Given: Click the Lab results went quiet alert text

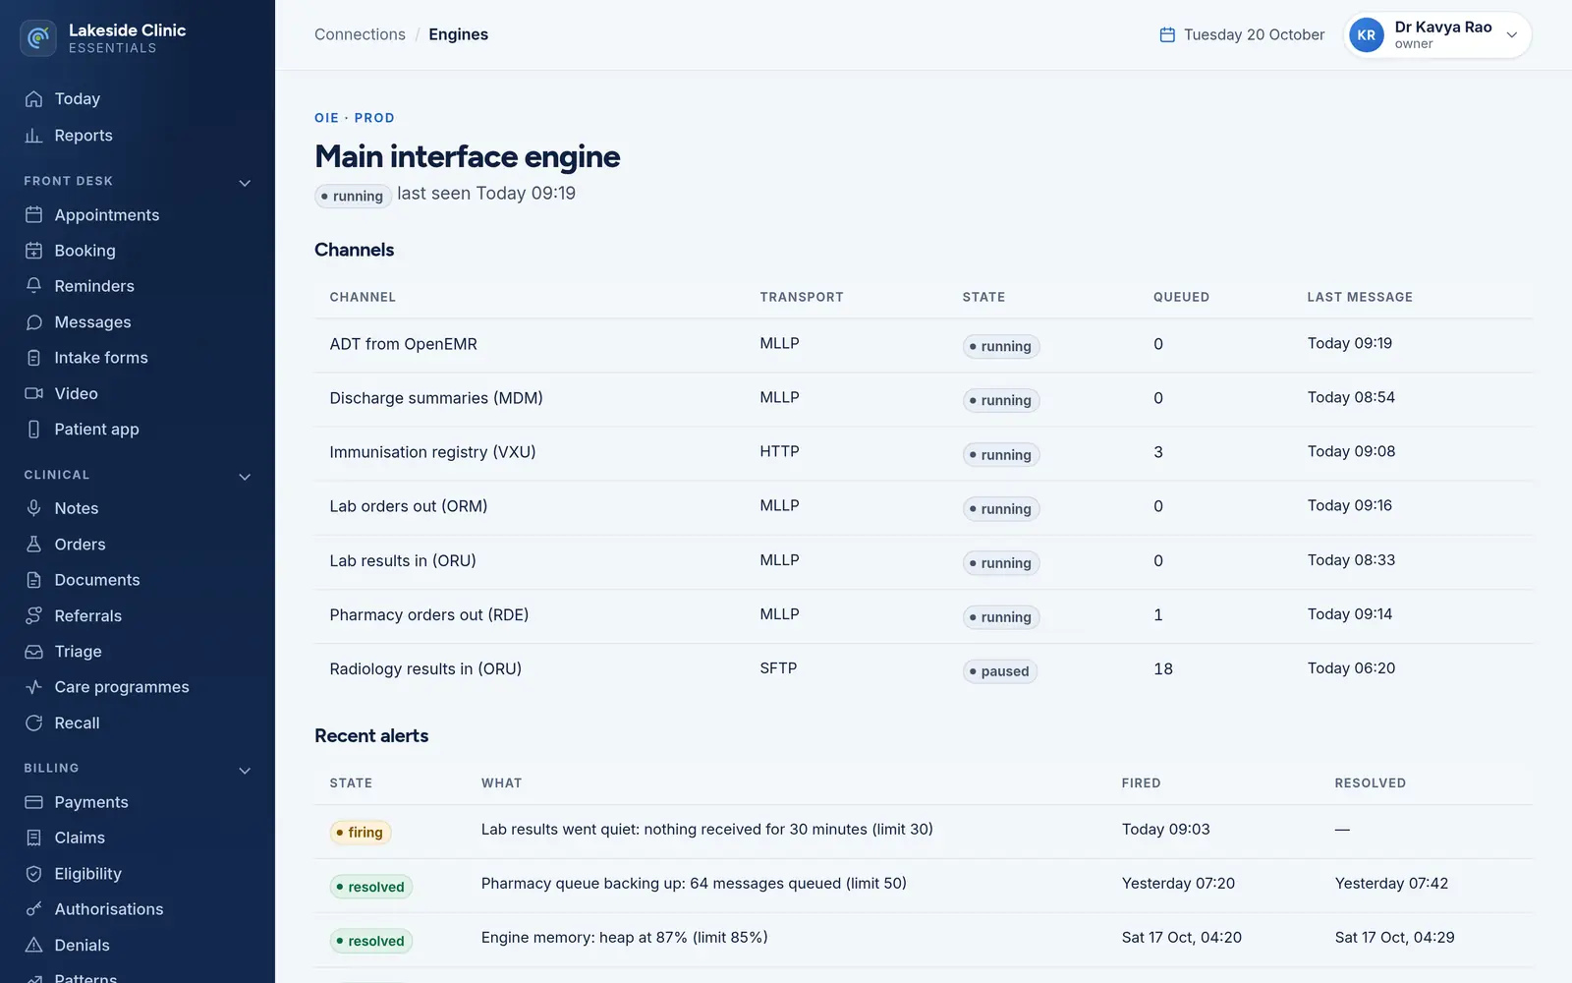Looking at the screenshot, I should [707, 830].
